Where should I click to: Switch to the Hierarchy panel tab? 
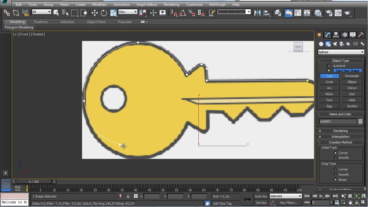(336, 35)
